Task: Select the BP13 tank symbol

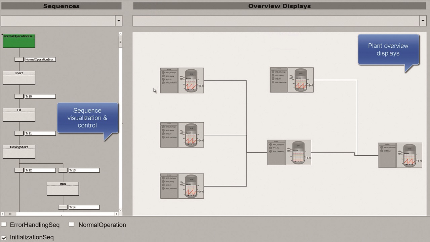Action: 191,186
